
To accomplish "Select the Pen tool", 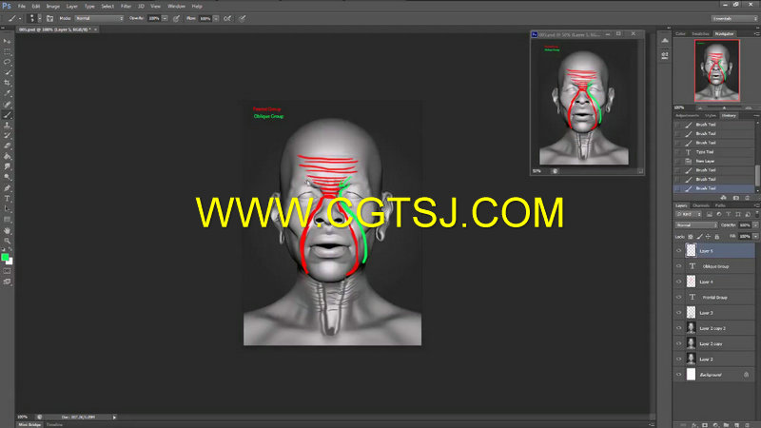I will 7,188.
